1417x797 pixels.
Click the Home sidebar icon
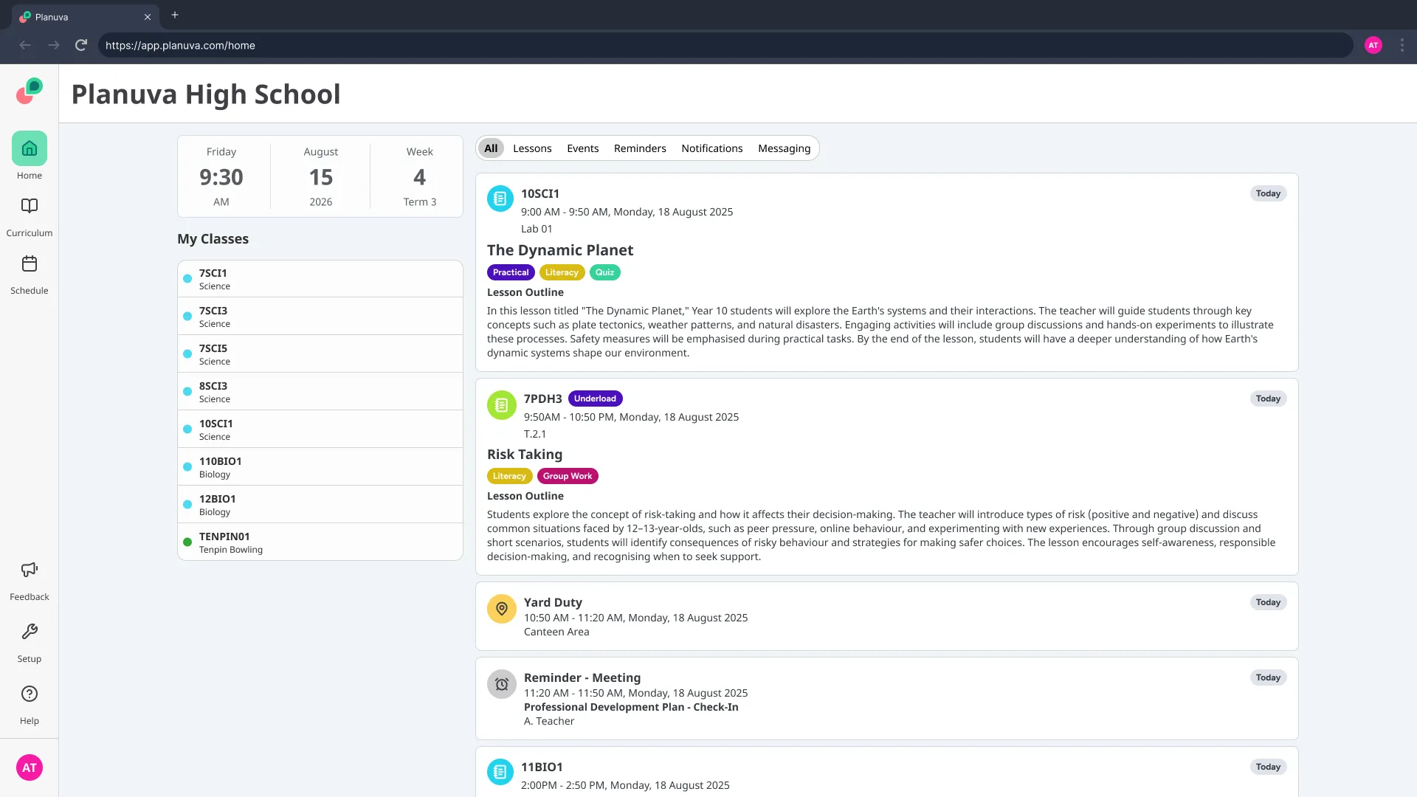(30, 148)
